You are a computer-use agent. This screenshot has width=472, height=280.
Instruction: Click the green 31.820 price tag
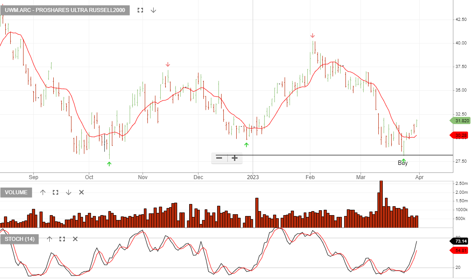(461, 120)
